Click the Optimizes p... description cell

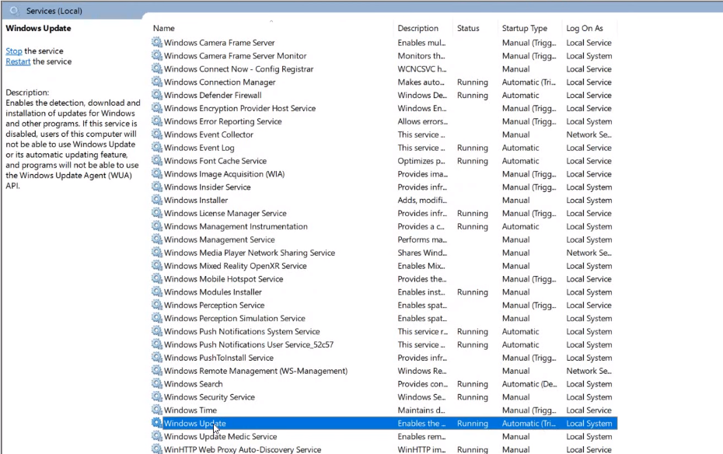coord(421,161)
